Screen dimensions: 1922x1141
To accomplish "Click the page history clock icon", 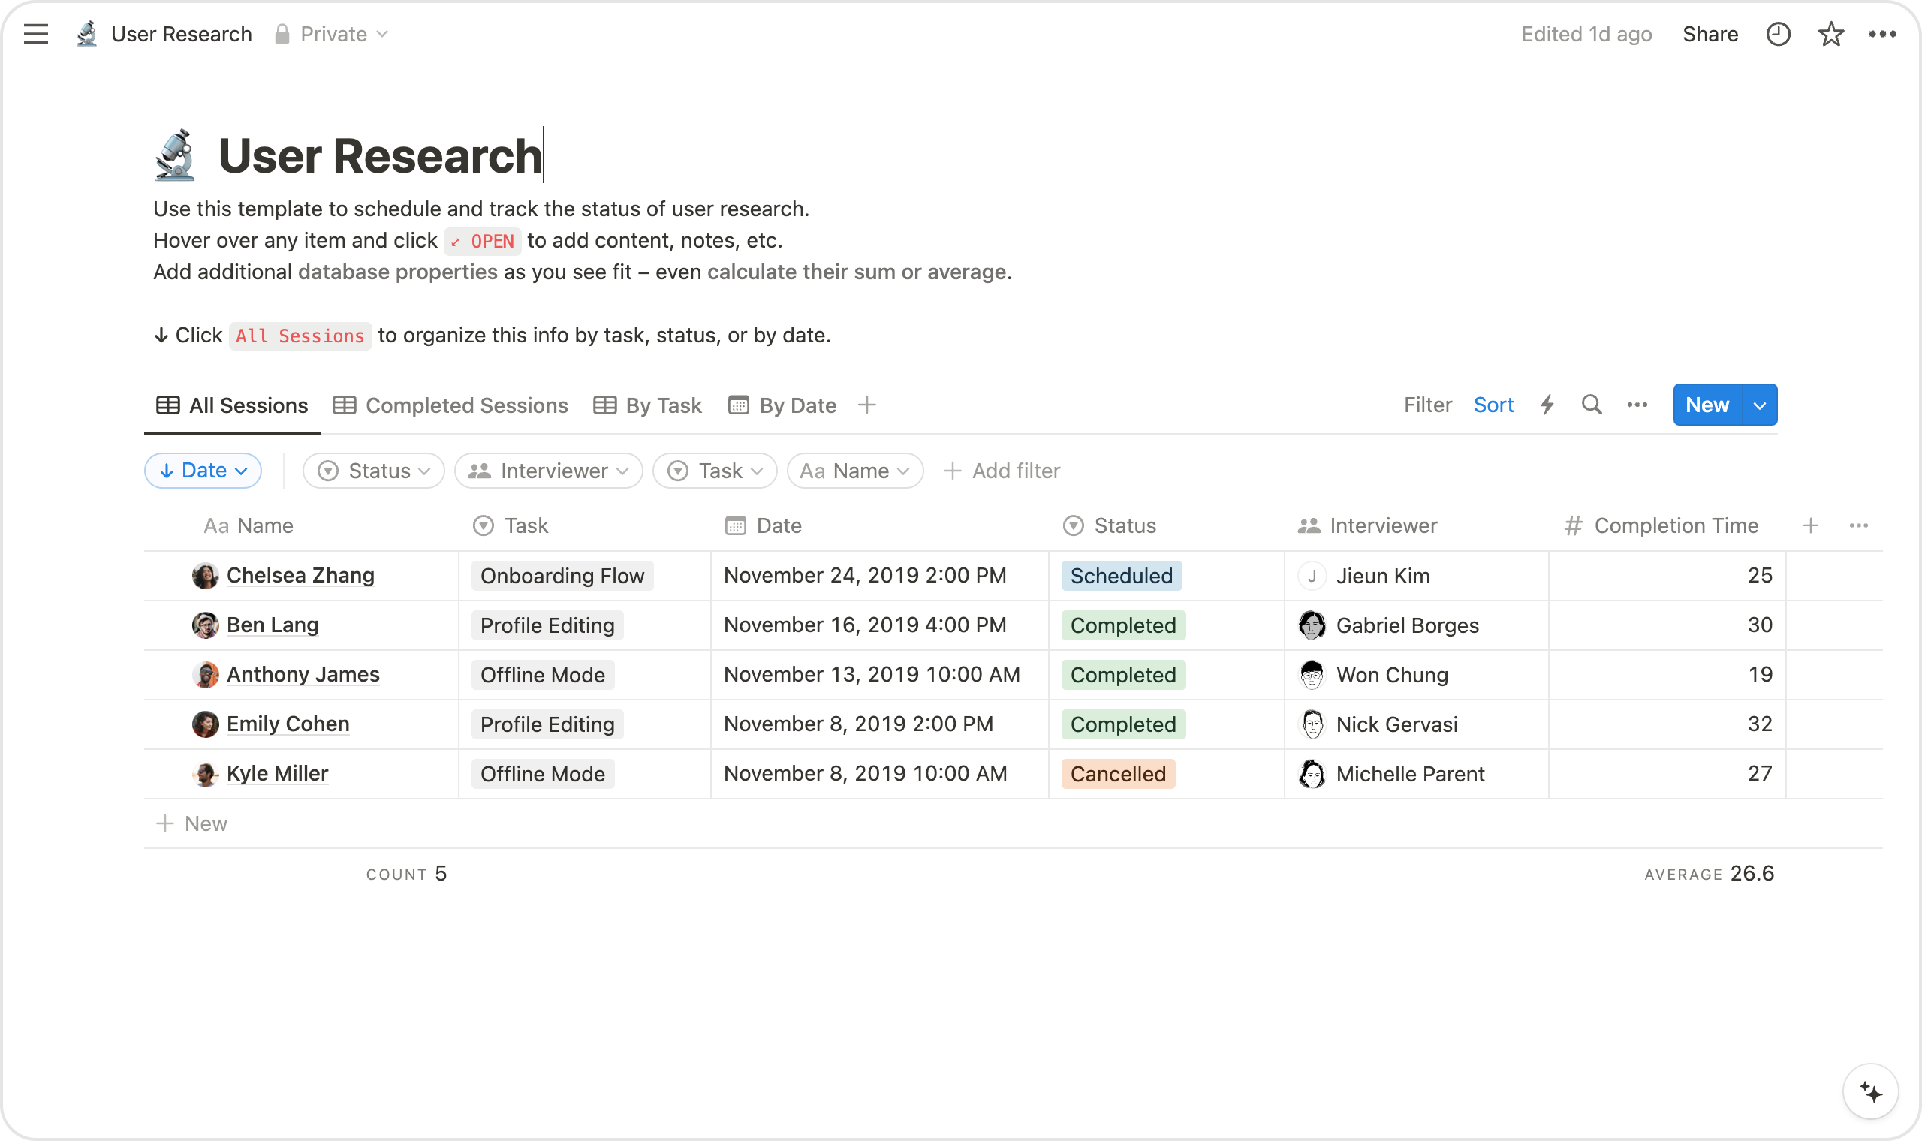I will [x=1777, y=34].
